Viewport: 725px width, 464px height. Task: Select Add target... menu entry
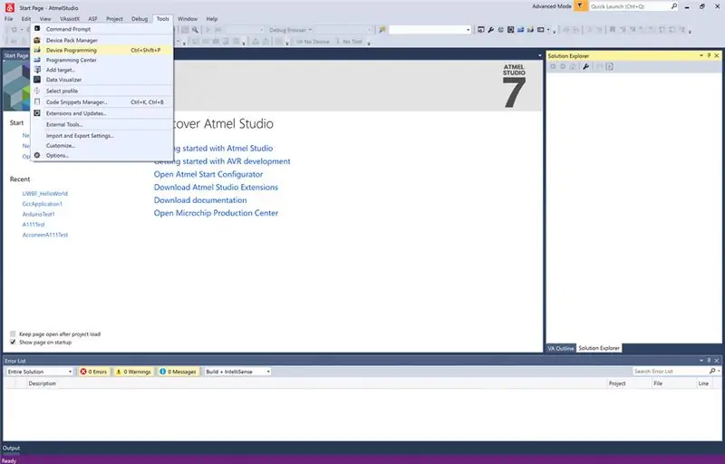[101, 70]
